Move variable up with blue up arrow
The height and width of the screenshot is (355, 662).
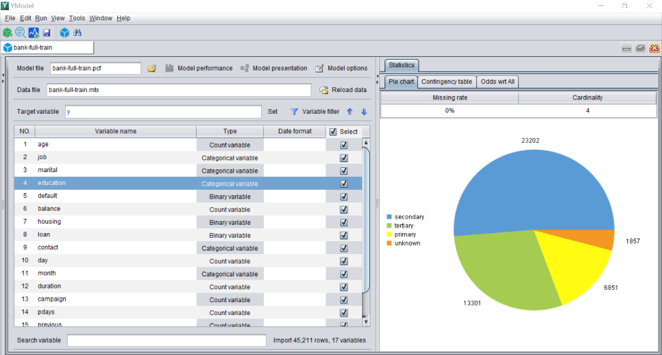pos(350,112)
